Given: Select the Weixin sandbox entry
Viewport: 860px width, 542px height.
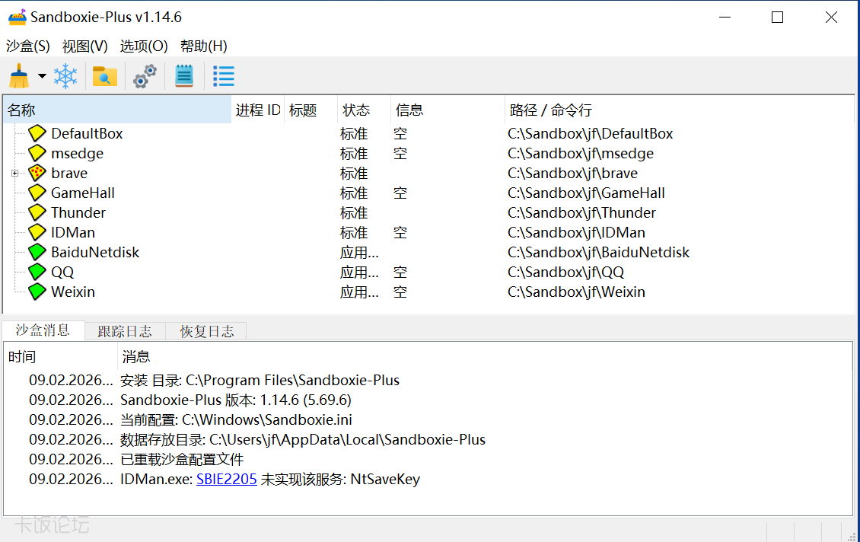Looking at the screenshot, I should click(73, 292).
